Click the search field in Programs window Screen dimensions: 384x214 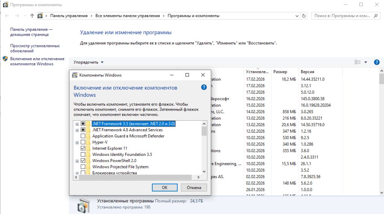342,16
